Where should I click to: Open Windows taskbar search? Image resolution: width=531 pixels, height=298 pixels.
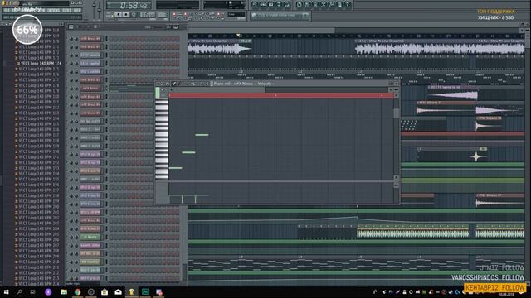[x=20, y=292]
